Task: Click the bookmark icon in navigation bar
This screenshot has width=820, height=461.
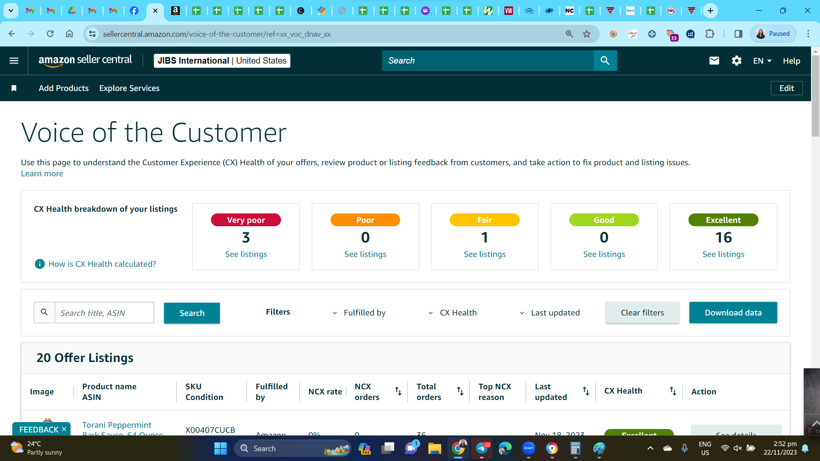Action: (14, 88)
